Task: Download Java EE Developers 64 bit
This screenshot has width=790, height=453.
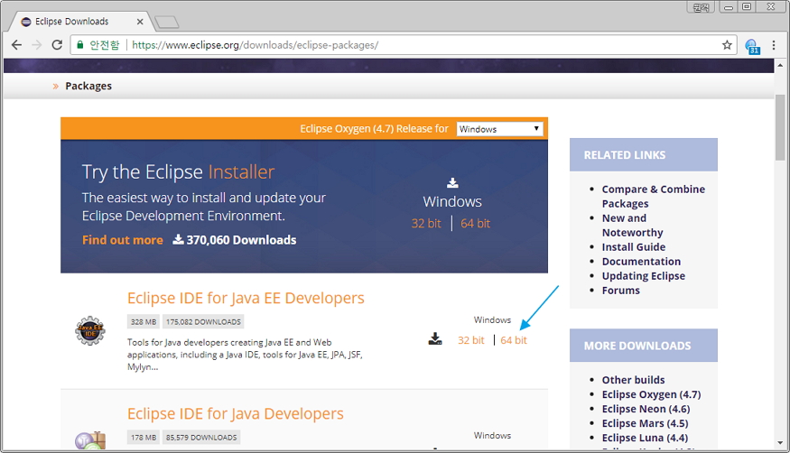Action: coord(514,340)
